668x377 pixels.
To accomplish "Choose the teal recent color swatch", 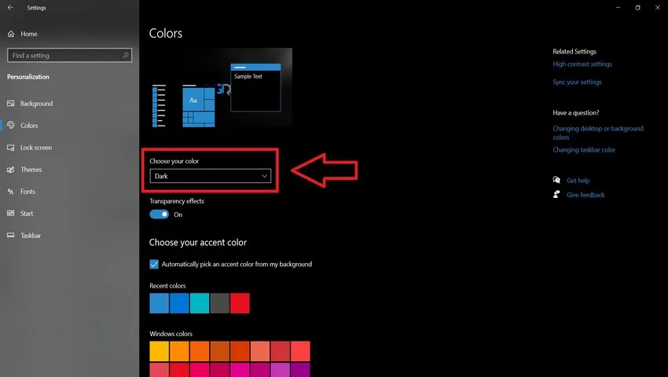I will 200,303.
